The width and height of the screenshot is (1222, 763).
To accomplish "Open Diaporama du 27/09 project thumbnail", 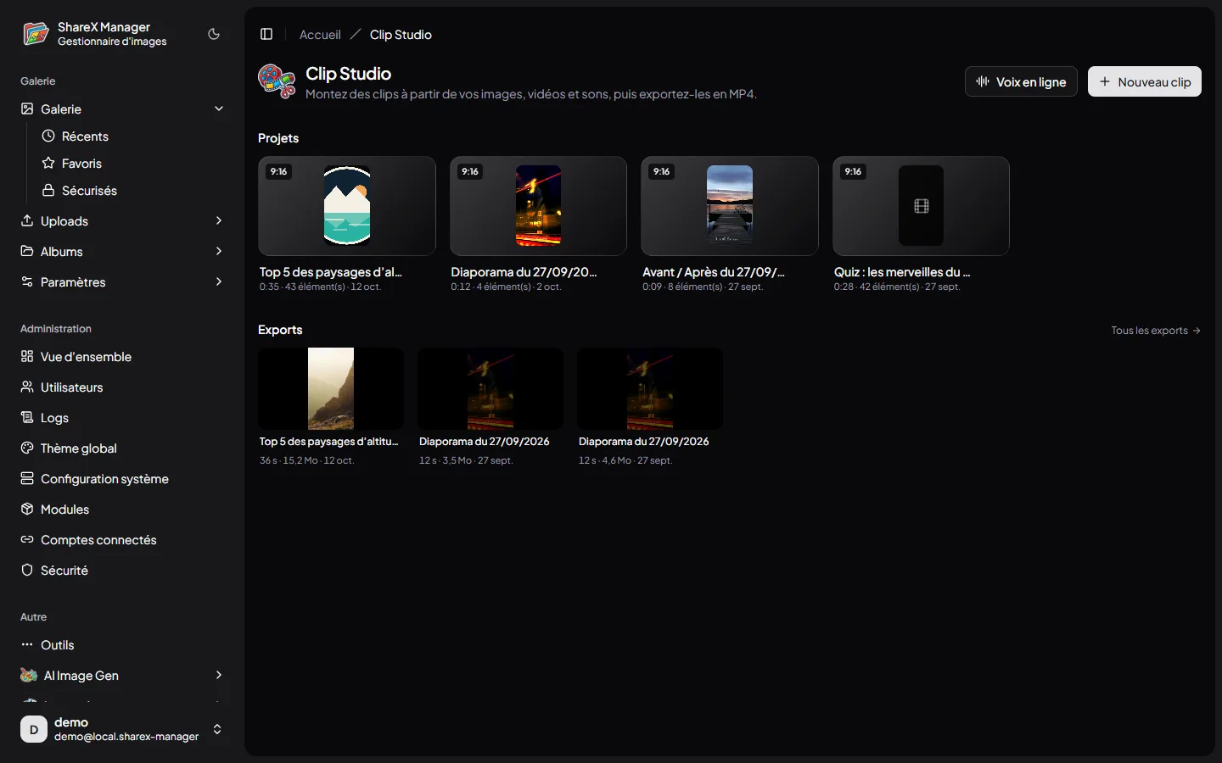I will tap(538, 206).
